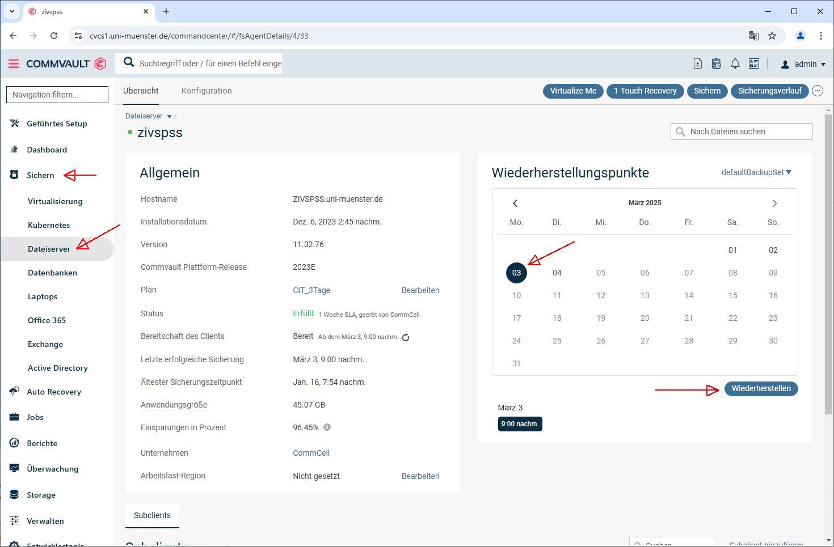Open the CIT_3Tage plan link
Screen dimensions: 834x547
[311, 290]
